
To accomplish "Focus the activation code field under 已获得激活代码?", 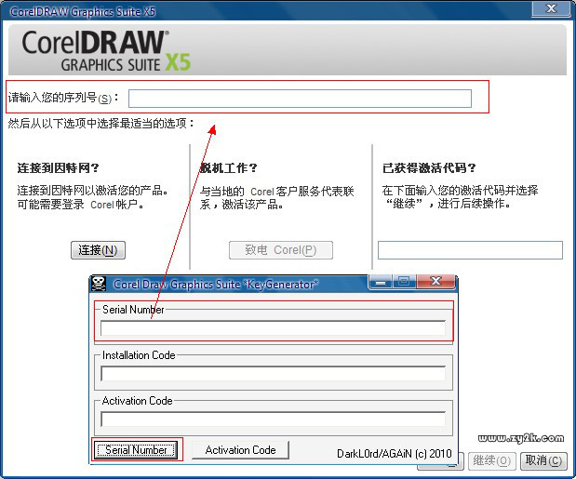I will (x=470, y=250).
